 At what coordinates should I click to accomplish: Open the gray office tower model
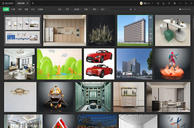pos(135,64)
